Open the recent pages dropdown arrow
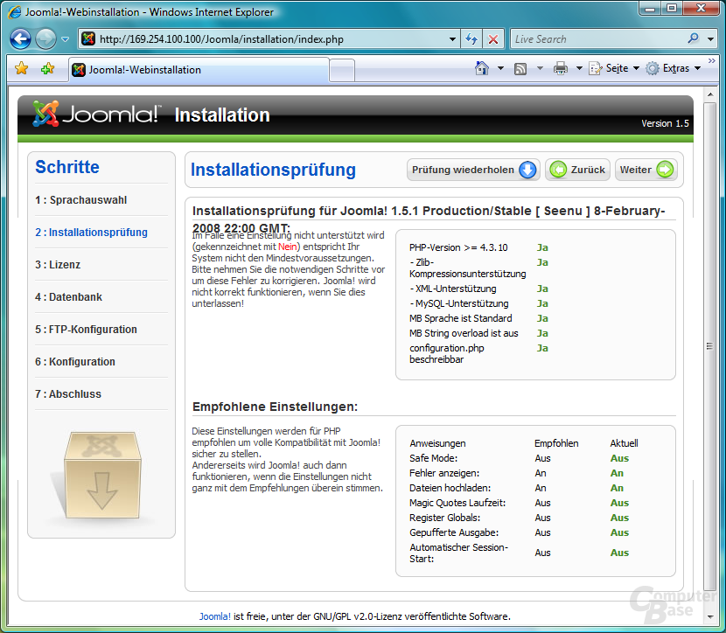The height and width of the screenshot is (633, 726). [x=66, y=39]
